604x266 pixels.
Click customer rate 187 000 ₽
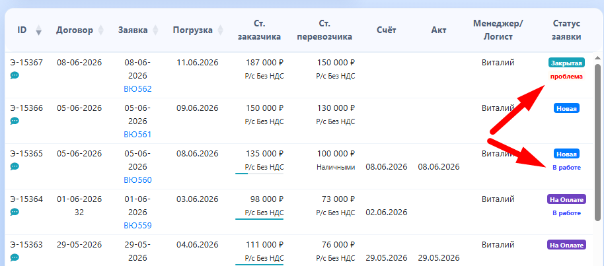[264, 62]
